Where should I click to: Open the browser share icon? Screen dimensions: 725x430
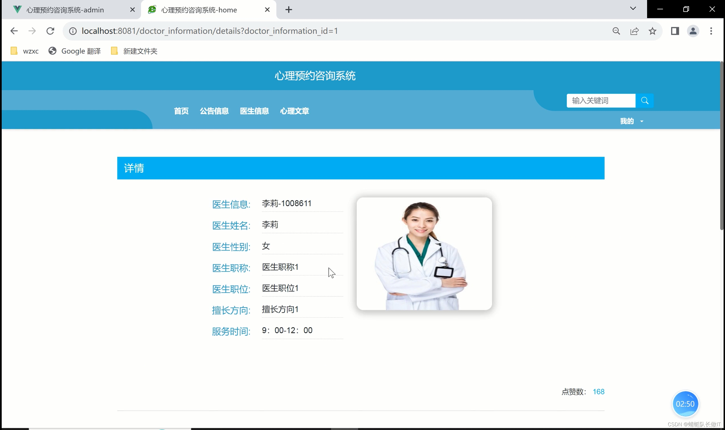[x=634, y=31]
